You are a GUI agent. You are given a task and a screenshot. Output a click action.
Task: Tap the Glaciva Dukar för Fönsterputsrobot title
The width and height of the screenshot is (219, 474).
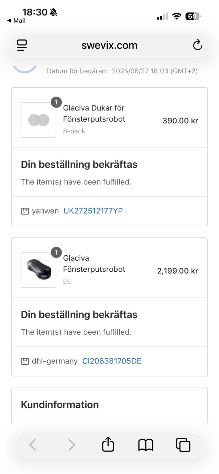(x=94, y=113)
